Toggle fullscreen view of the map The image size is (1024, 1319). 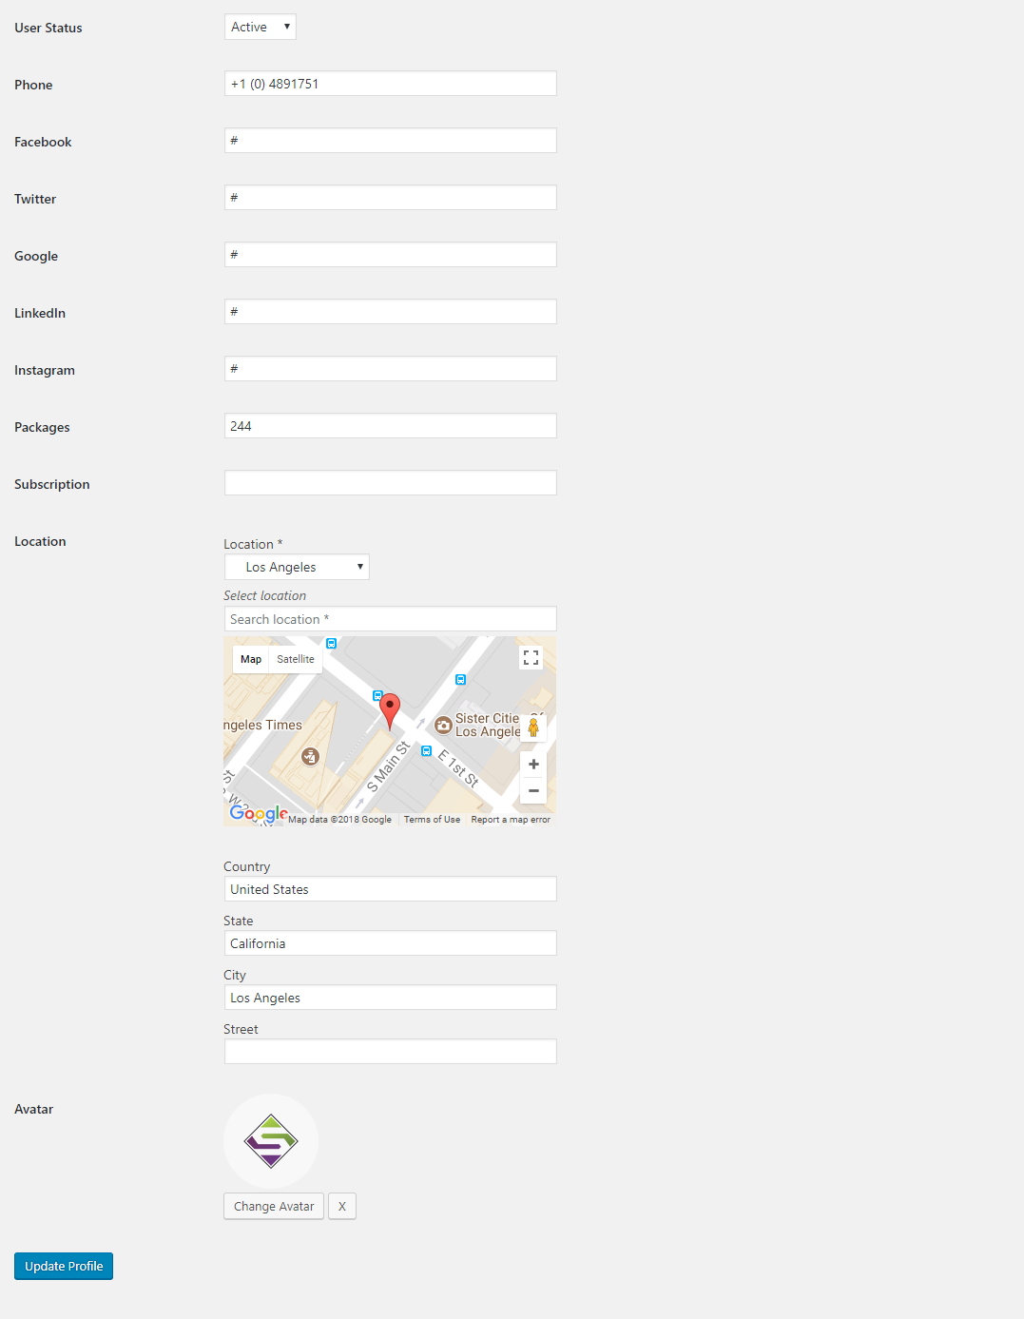(x=531, y=658)
